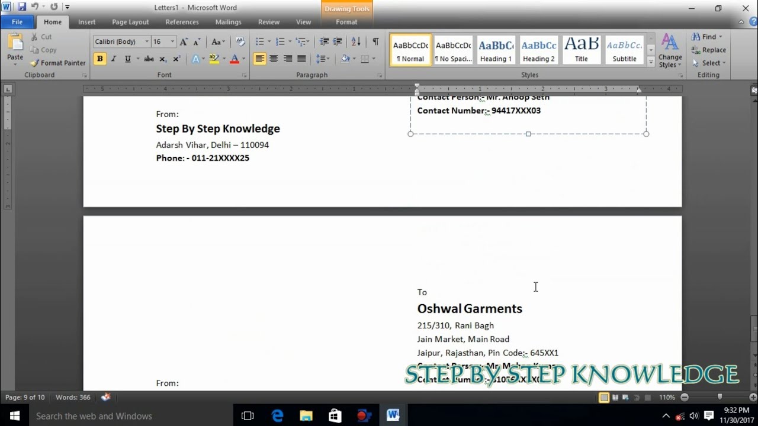
Task: Open Task View on taskbar
Action: point(248,415)
